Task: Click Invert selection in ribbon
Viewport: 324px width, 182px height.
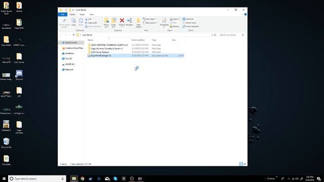Action: 191,26
